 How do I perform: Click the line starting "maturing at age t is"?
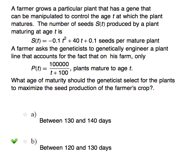tap(37, 31)
